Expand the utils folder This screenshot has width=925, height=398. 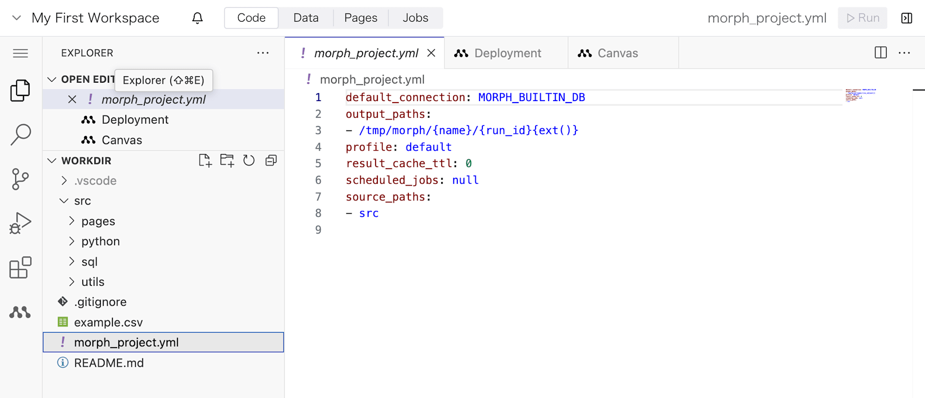(72, 282)
